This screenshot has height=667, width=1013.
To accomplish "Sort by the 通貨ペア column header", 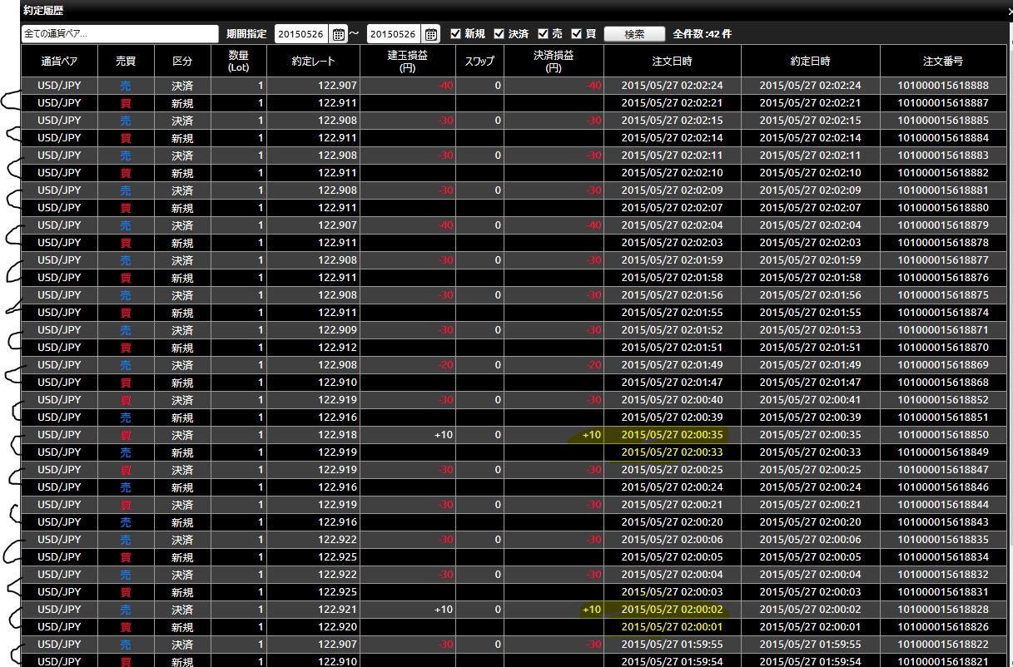I will [59, 62].
